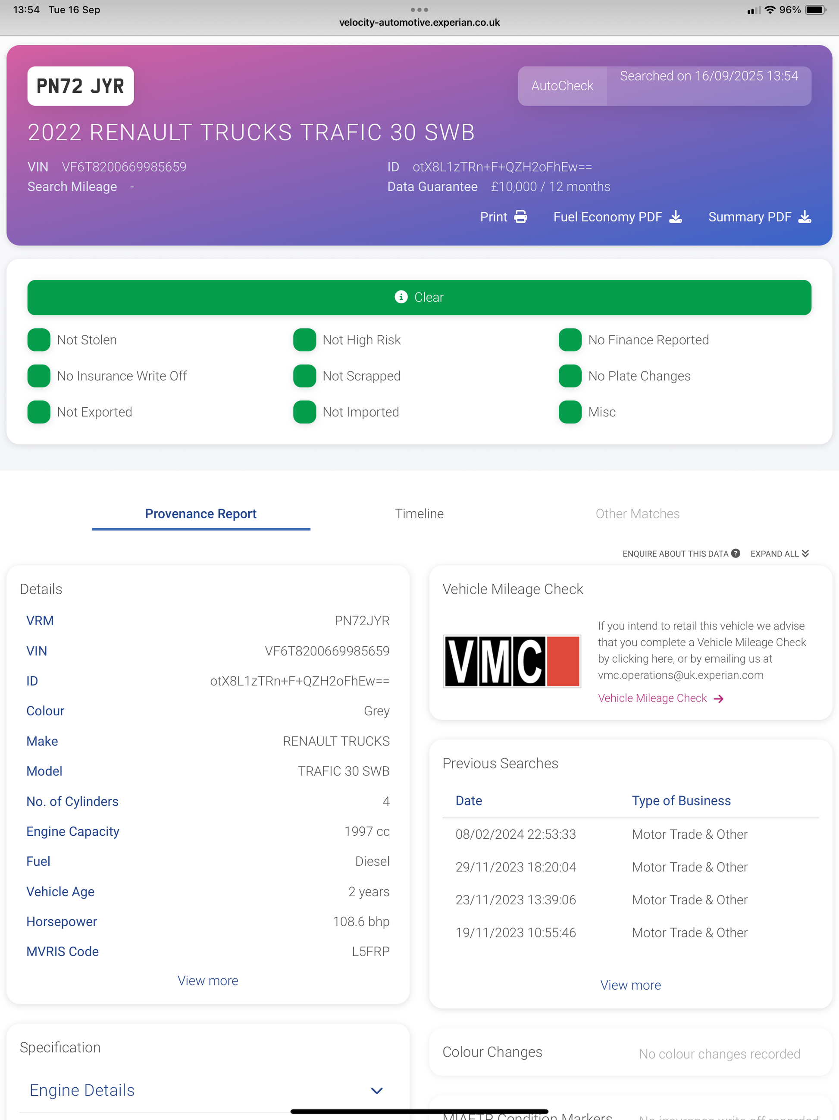Click green Not Stolen status indicator
839x1120 pixels.
(39, 340)
